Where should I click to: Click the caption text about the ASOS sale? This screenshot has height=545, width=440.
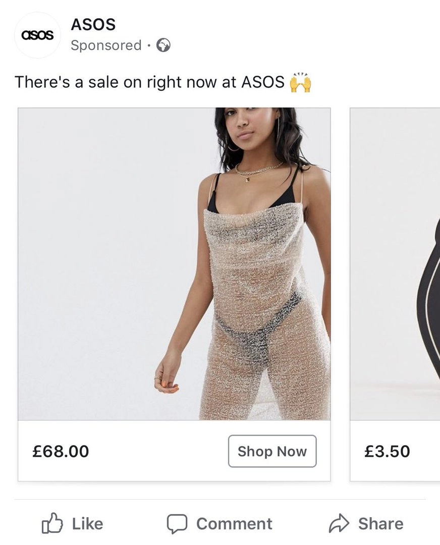pos(149,82)
